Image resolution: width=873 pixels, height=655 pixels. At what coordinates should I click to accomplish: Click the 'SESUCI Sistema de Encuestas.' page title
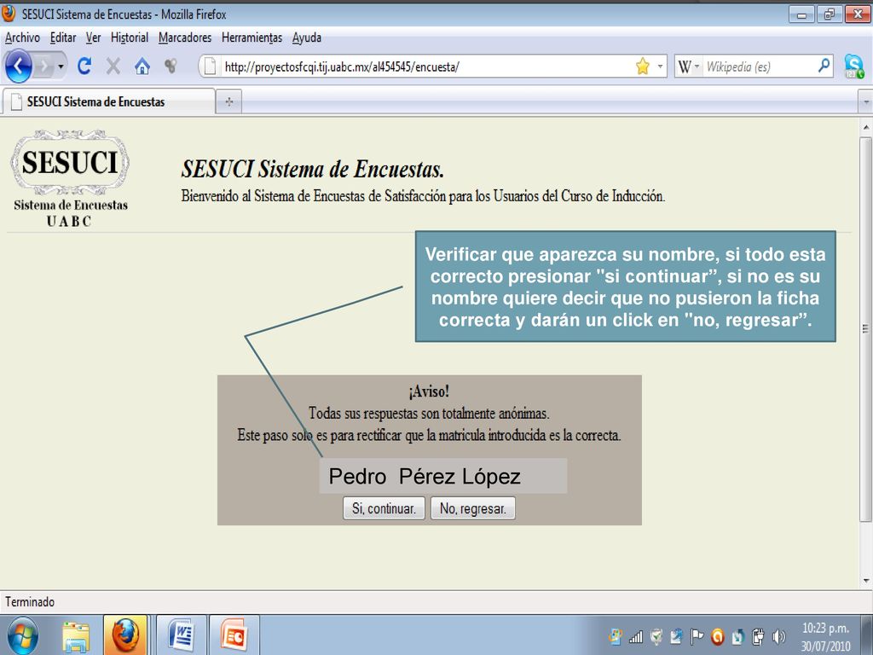[313, 170]
